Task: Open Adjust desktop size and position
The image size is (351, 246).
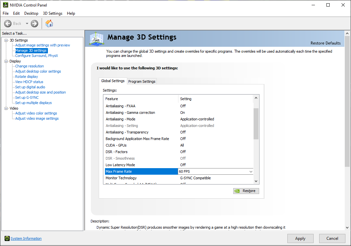Action: tap(41, 92)
